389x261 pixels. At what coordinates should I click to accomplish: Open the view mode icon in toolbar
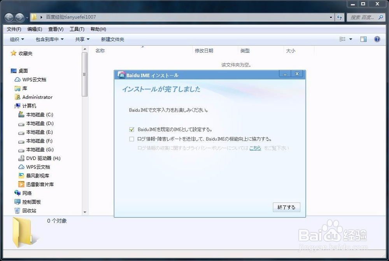click(x=342, y=39)
